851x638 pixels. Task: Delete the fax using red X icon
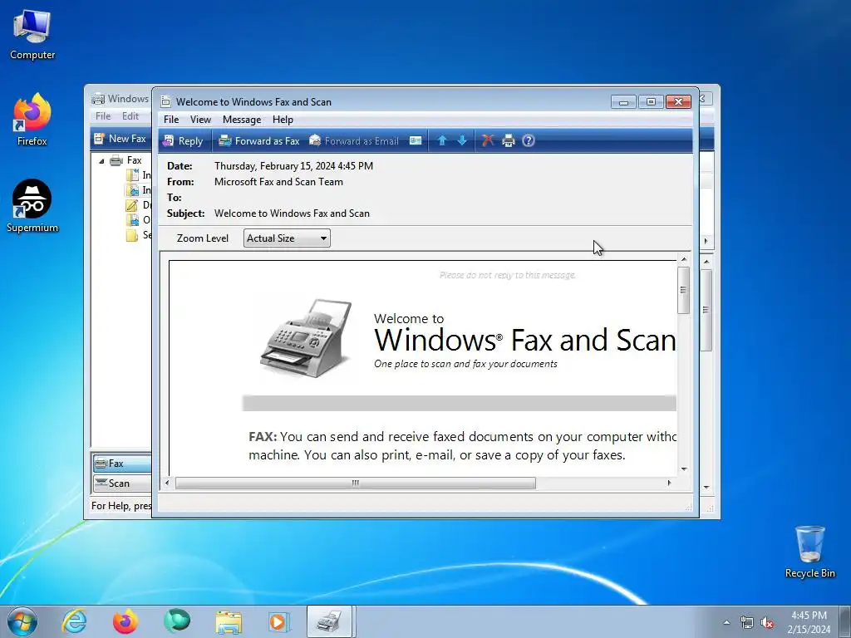point(487,141)
